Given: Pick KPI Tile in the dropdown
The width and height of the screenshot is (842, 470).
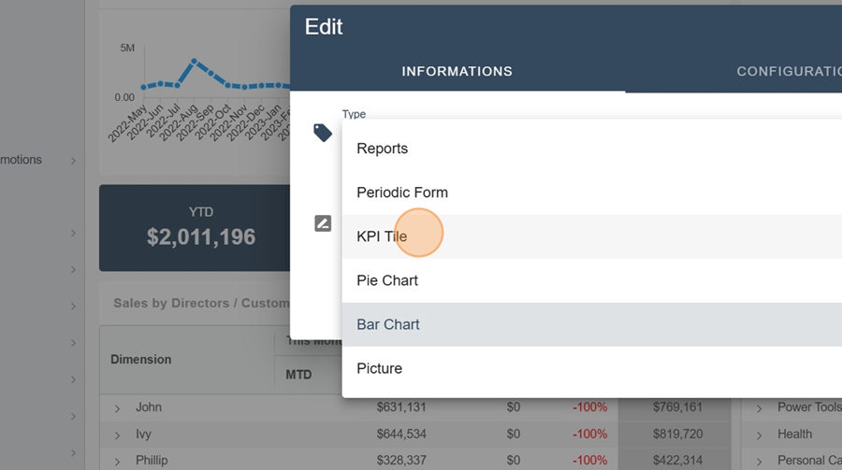Looking at the screenshot, I should (382, 236).
